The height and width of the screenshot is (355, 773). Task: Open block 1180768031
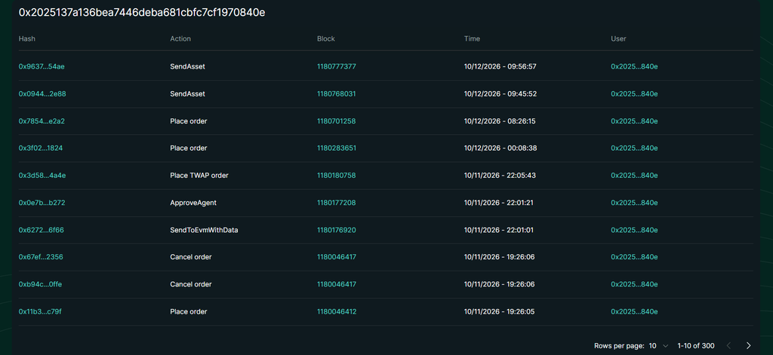click(x=336, y=93)
